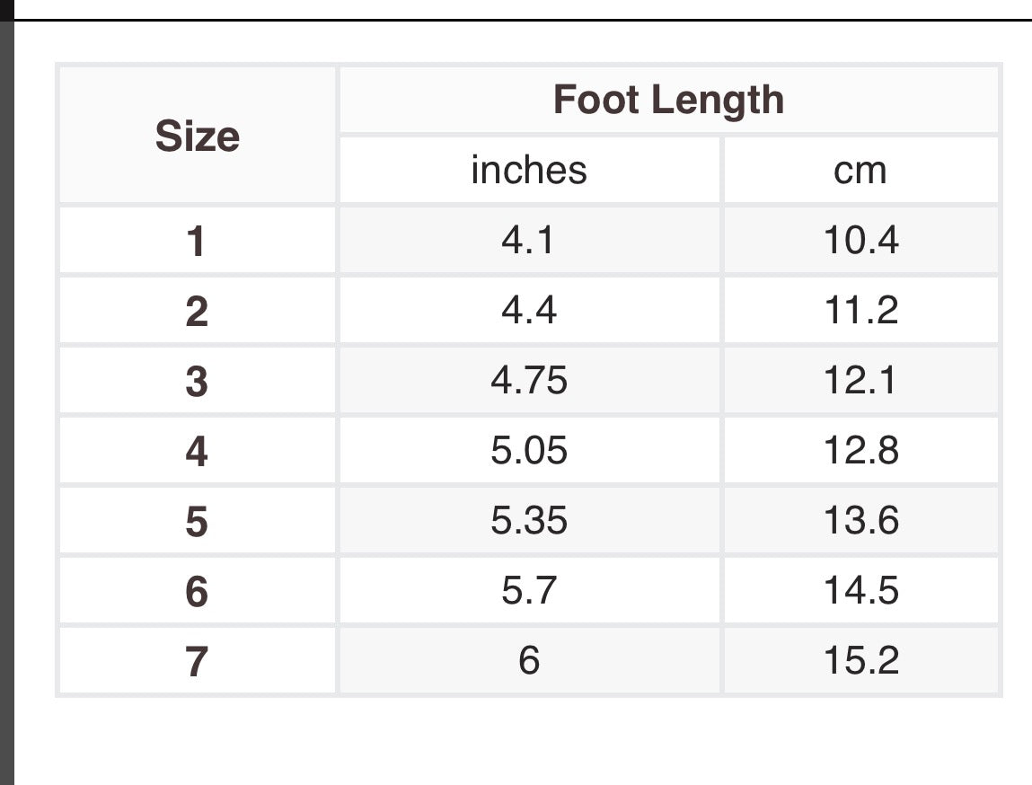The image size is (1032, 785).
Task: Select the inches subheader cell
Action: click(529, 170)
